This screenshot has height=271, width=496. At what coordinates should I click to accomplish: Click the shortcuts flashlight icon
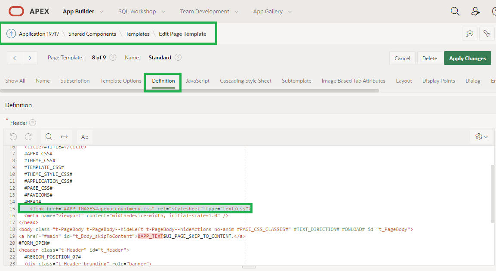tap(487, 33)
